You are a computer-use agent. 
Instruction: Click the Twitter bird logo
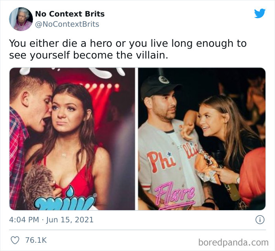[x=260, y=13]
